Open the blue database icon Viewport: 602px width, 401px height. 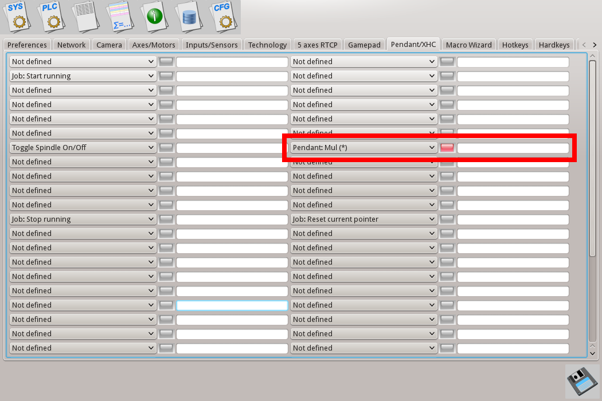[189, 16]
